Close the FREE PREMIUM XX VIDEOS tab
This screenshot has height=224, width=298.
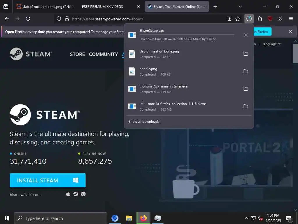pyautogui.click(x=139, y=6)
